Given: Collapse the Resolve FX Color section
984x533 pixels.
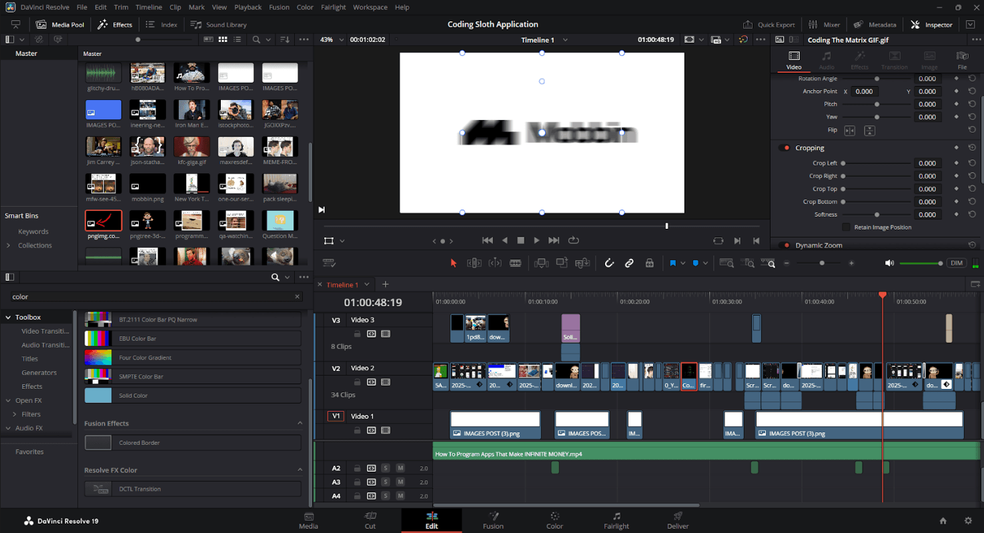Looking at the screenshot, I should (300, 470).
